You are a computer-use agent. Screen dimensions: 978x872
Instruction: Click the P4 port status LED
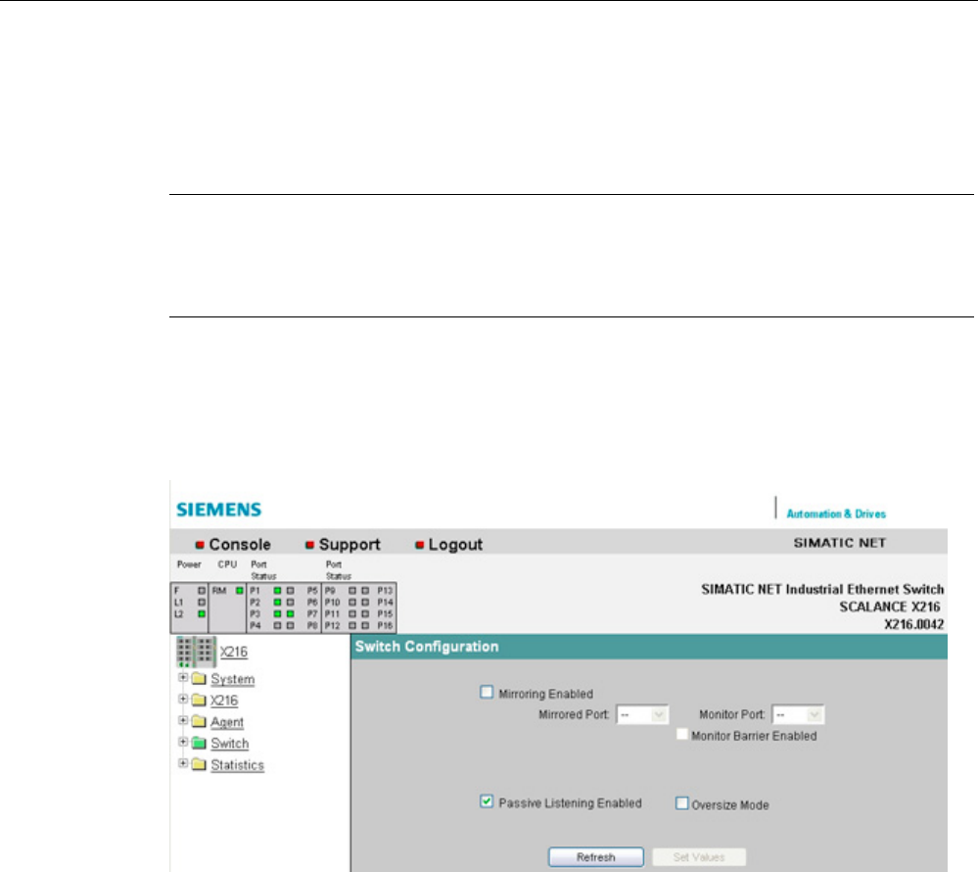[x=278, y=625]
